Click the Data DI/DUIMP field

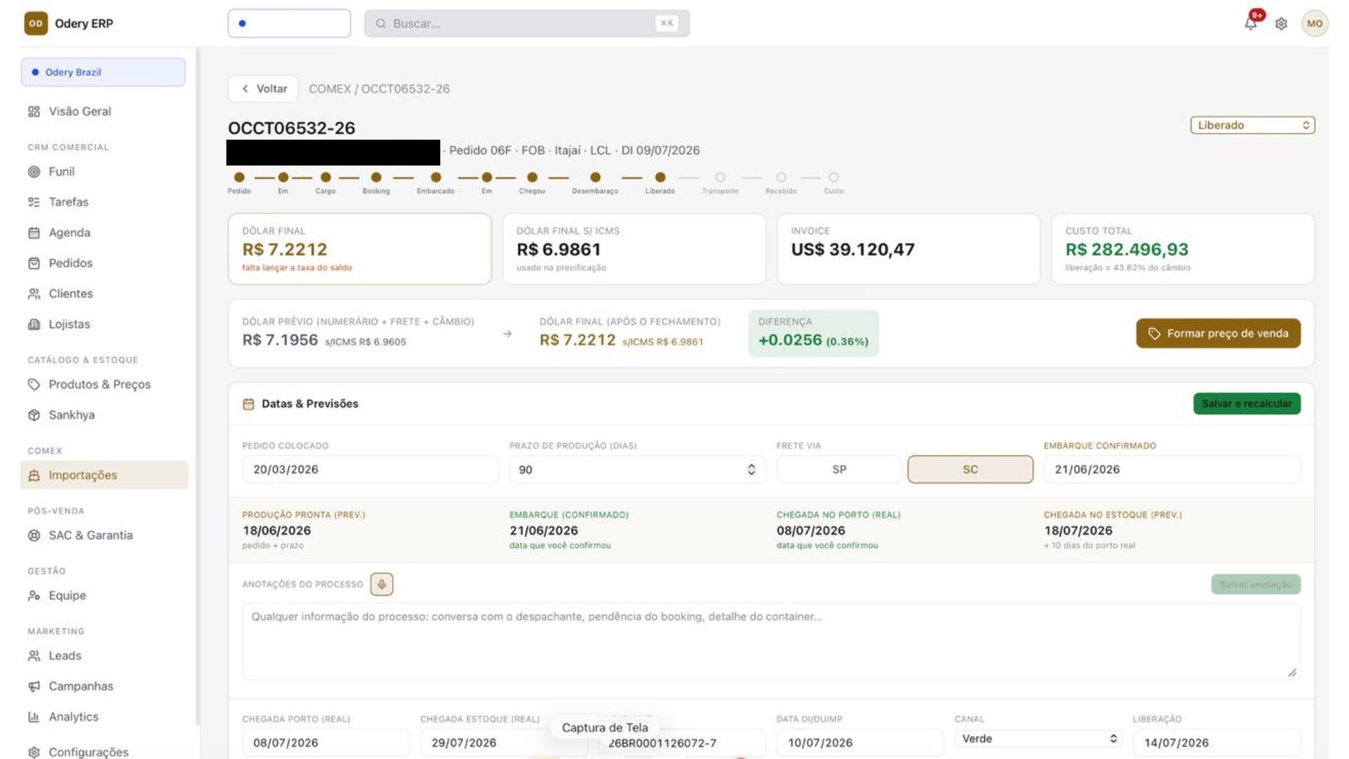pyautogui.click(x=860, y=743)
